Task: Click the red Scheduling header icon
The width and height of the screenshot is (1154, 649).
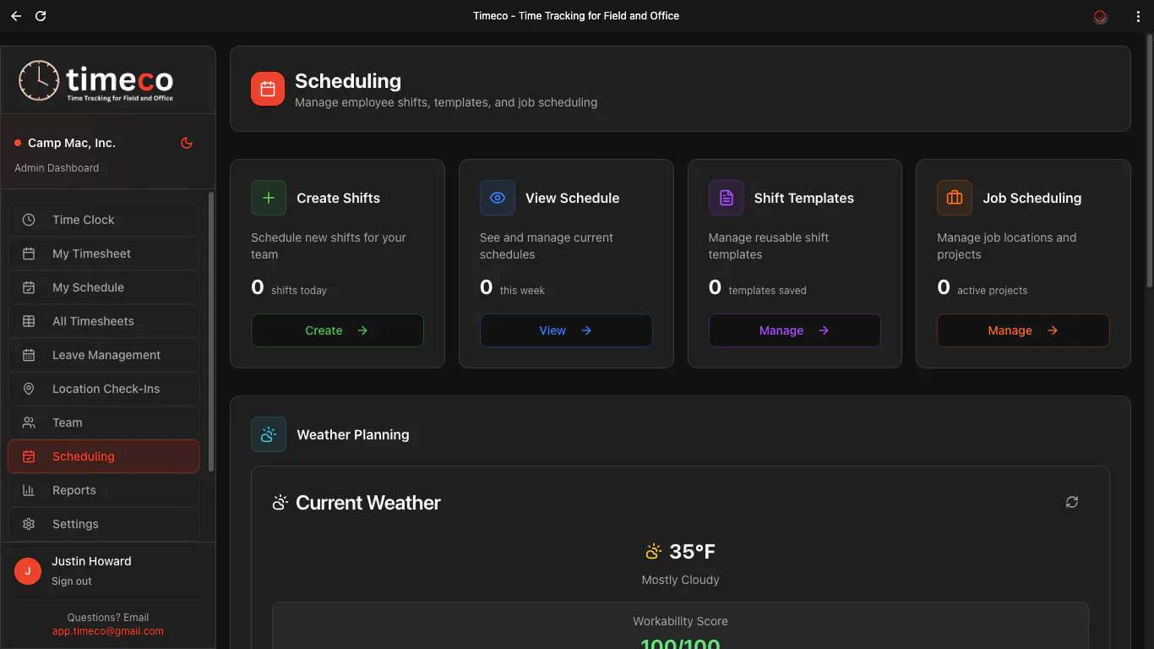Action: 268,89
